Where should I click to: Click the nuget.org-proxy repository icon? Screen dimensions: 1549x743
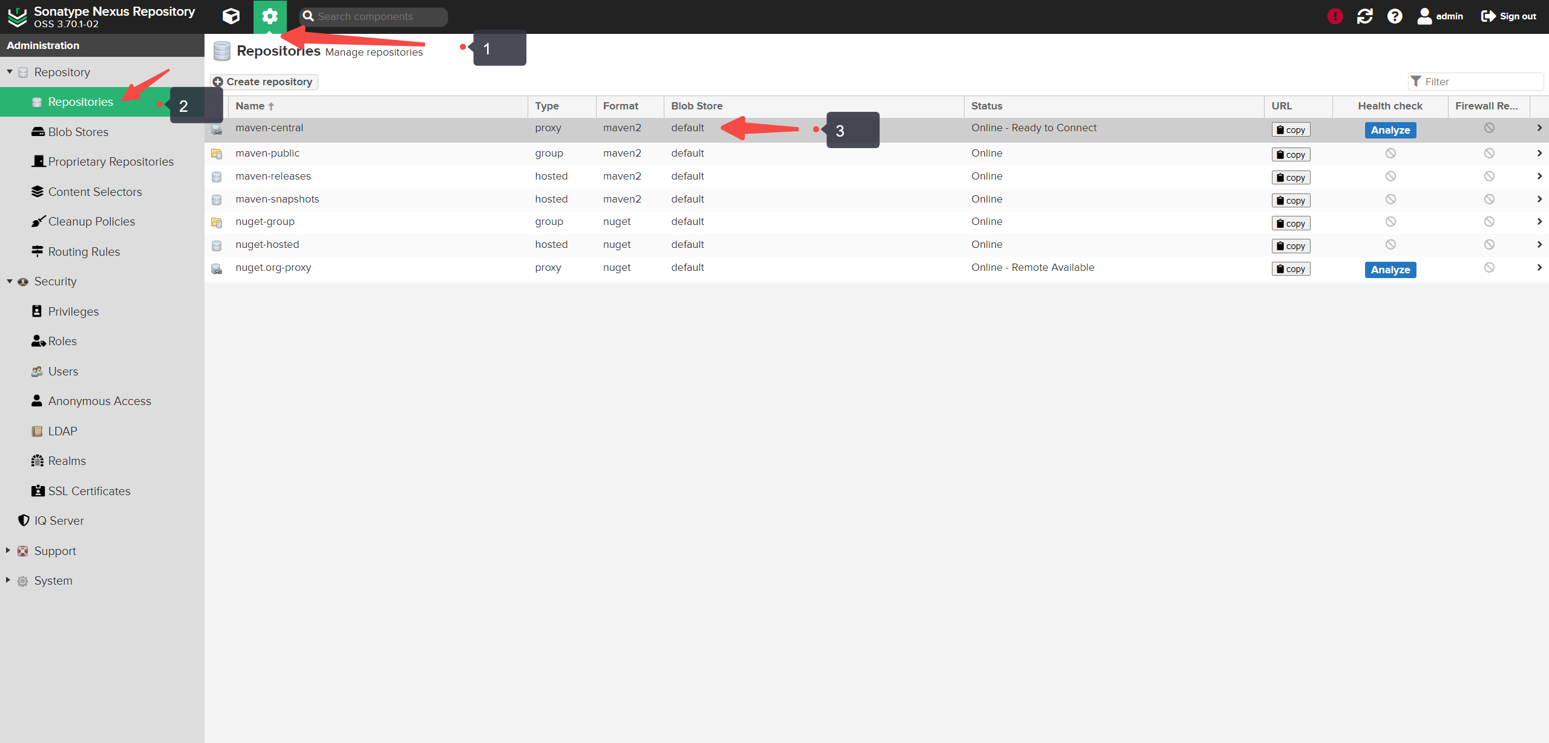point(217,268)
